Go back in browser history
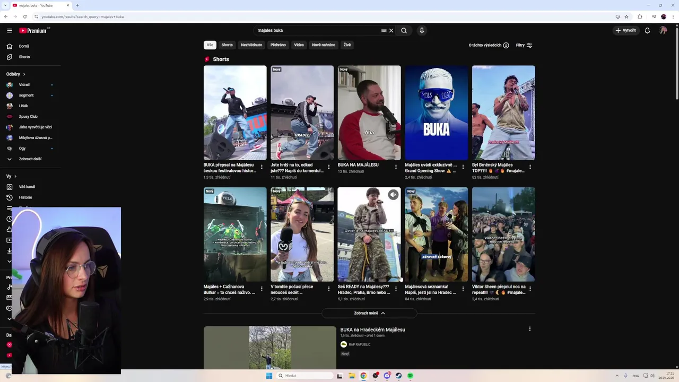Screen dimensions: 679x382 (x=6, y=16)
